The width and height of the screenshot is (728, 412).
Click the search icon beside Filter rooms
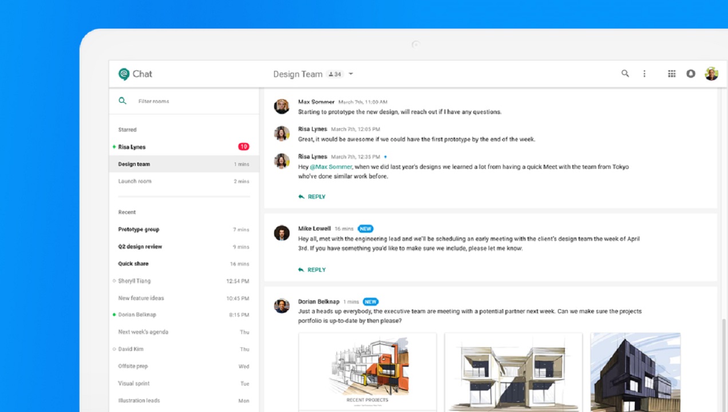click(122, 101)
